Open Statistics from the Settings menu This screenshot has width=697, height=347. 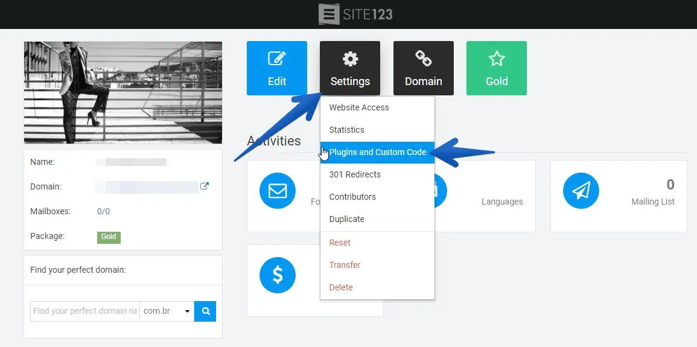pyautogui.click(x=346, y=130)
